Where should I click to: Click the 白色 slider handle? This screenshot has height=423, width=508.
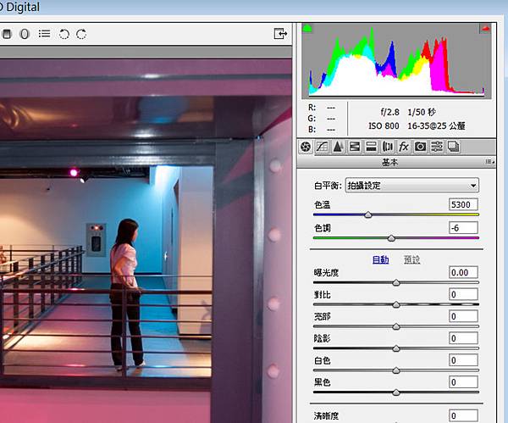coord(396,370)
